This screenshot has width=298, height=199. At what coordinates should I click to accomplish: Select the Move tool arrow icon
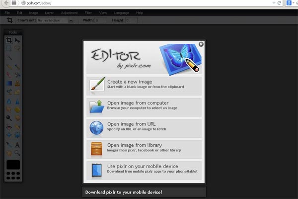coord(17,40)
